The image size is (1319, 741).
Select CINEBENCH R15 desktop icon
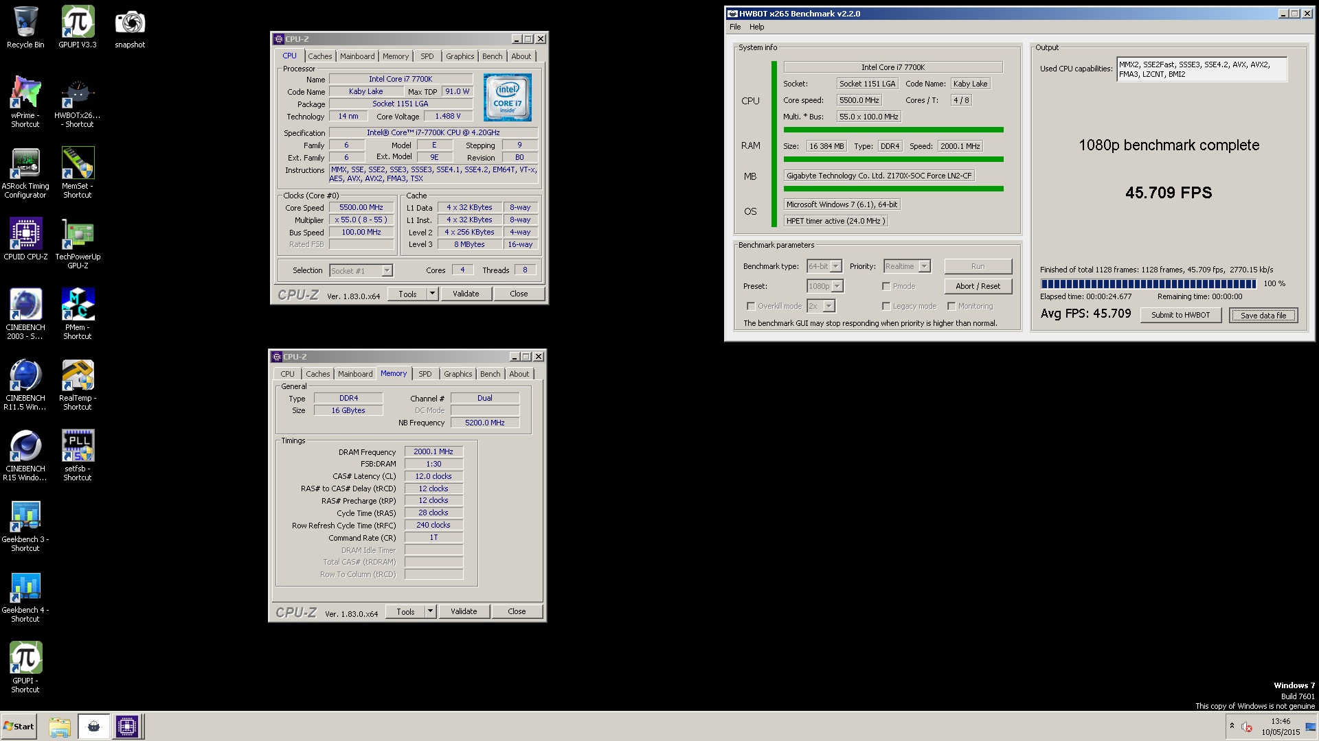pyautogui.click(x=25, y=455)
